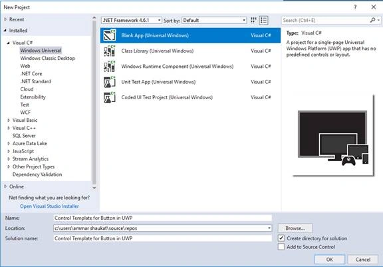
Task: Click the Class Library template icon
Action: [110, 51]
